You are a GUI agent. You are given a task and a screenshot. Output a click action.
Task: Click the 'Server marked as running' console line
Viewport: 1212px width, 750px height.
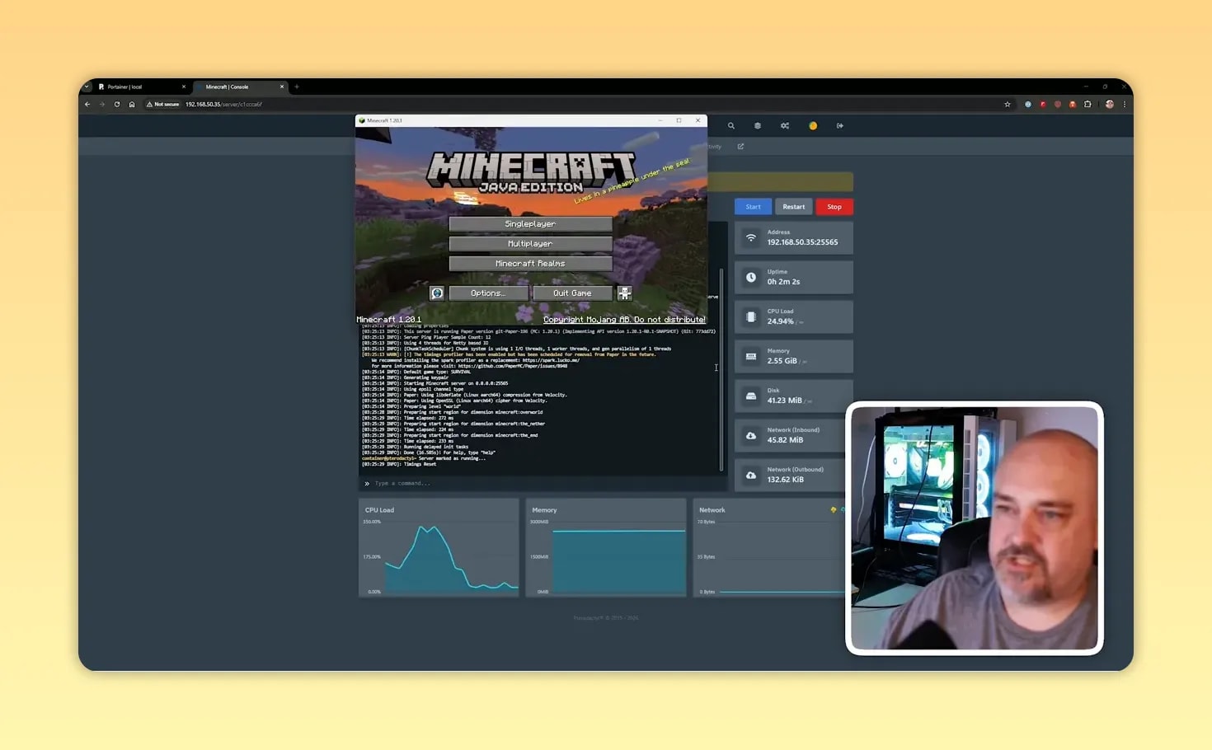point(425,458)
